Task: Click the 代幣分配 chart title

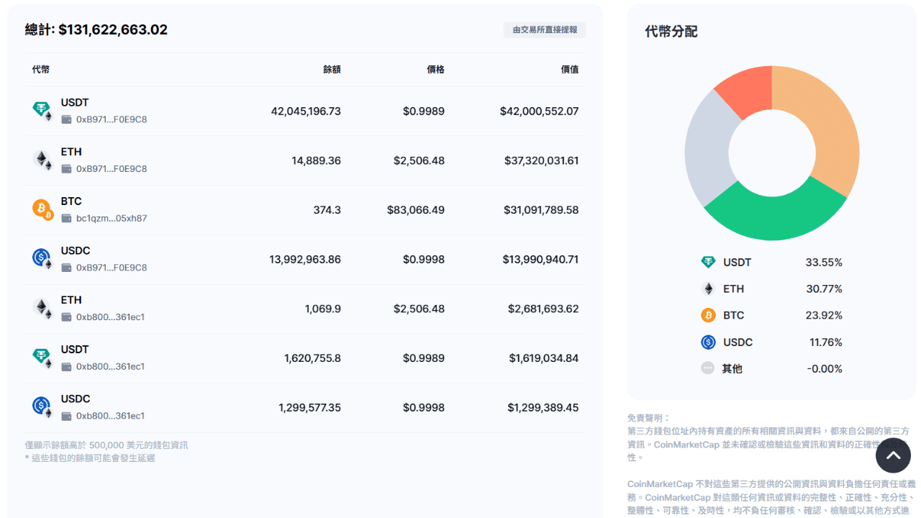Action: pos(671,32)
